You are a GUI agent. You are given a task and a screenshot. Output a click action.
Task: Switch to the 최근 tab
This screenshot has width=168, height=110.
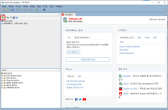point(69,38)
